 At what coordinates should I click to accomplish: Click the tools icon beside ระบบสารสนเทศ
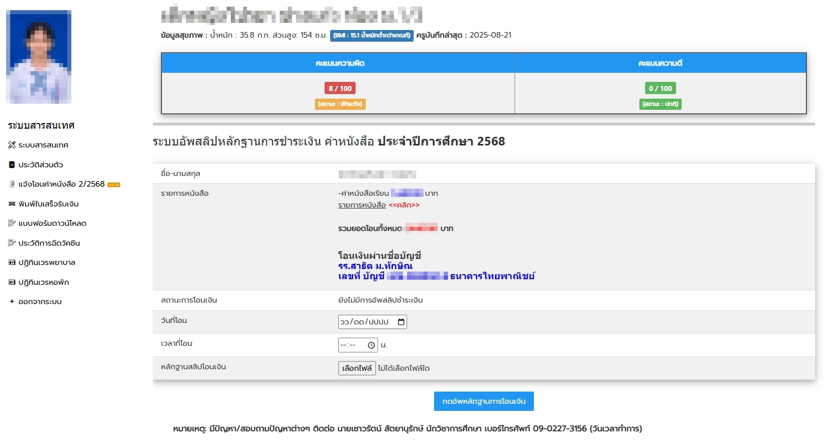[x=12, y=145]
